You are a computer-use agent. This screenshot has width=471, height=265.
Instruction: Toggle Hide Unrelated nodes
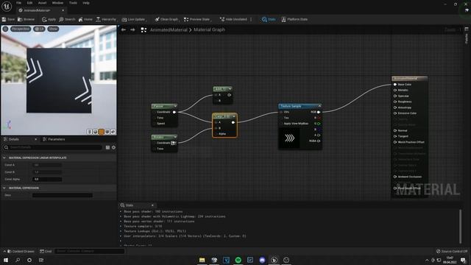[x=233, y=19]
